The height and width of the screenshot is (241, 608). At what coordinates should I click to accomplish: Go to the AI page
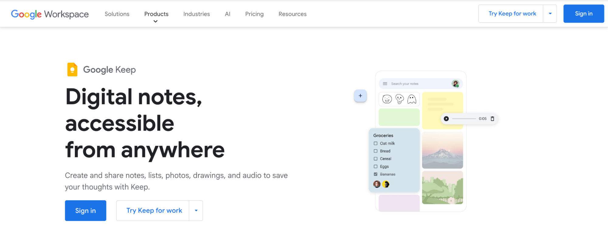coord(228,14)
